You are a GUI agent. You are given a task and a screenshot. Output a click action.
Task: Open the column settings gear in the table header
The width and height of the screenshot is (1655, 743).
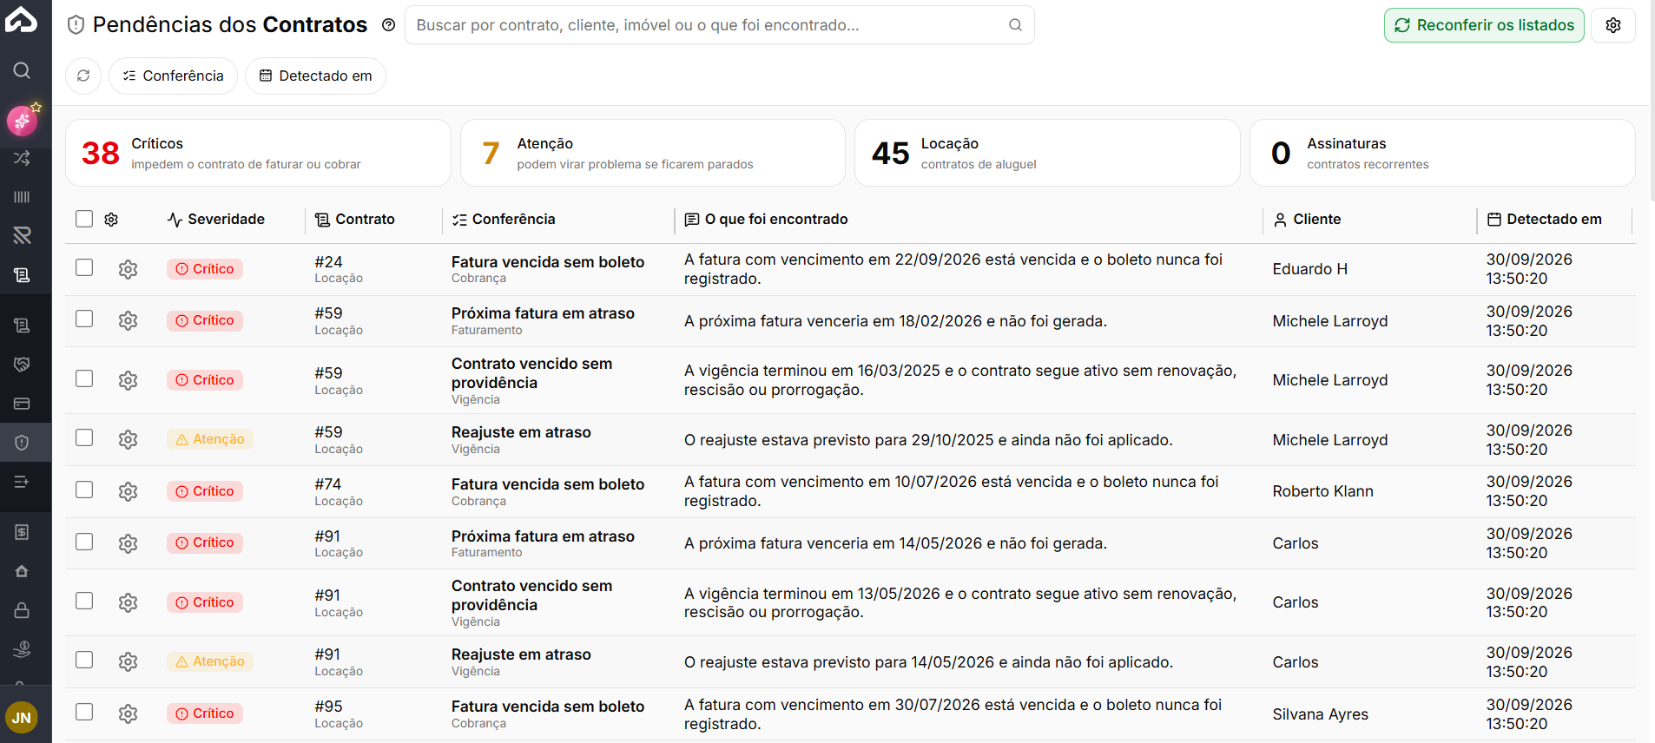point(111,220)
